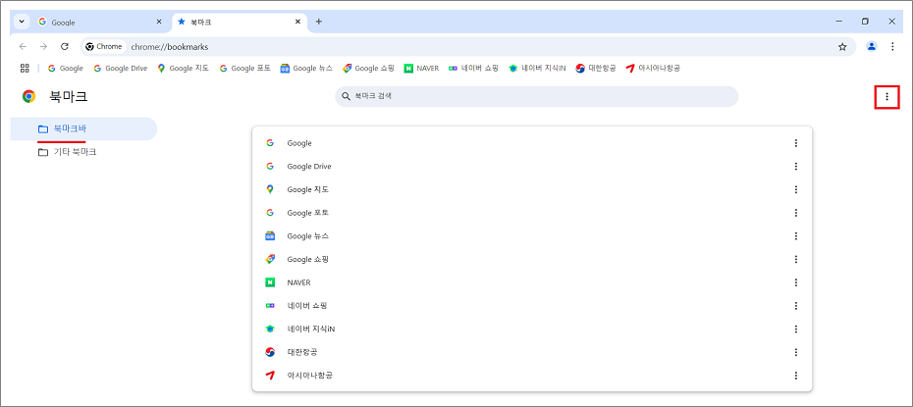Open Google 포토 from the bookmarks bar

[244, 68]
